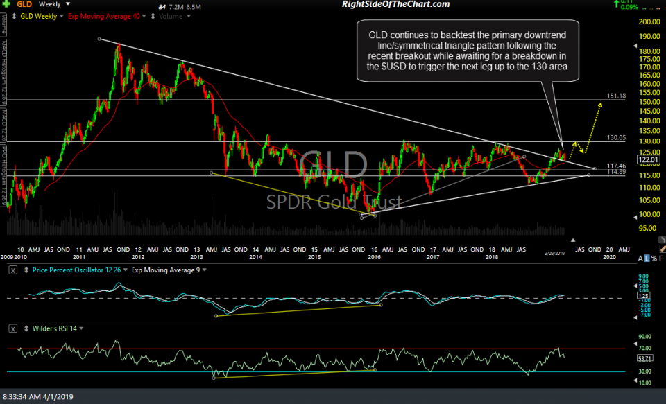
Task: Close the Wilder's RSI pane with its X icon
Action: tap(12, 328)
